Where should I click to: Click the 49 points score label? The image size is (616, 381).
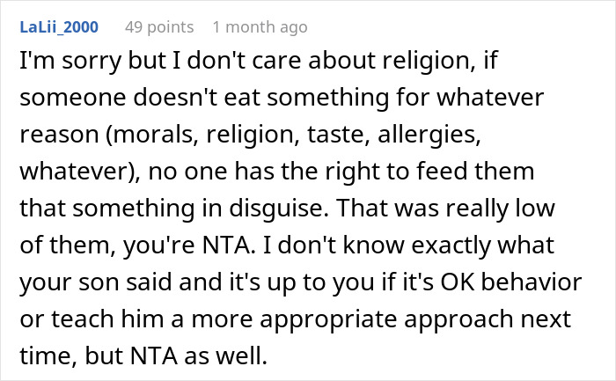159,27
